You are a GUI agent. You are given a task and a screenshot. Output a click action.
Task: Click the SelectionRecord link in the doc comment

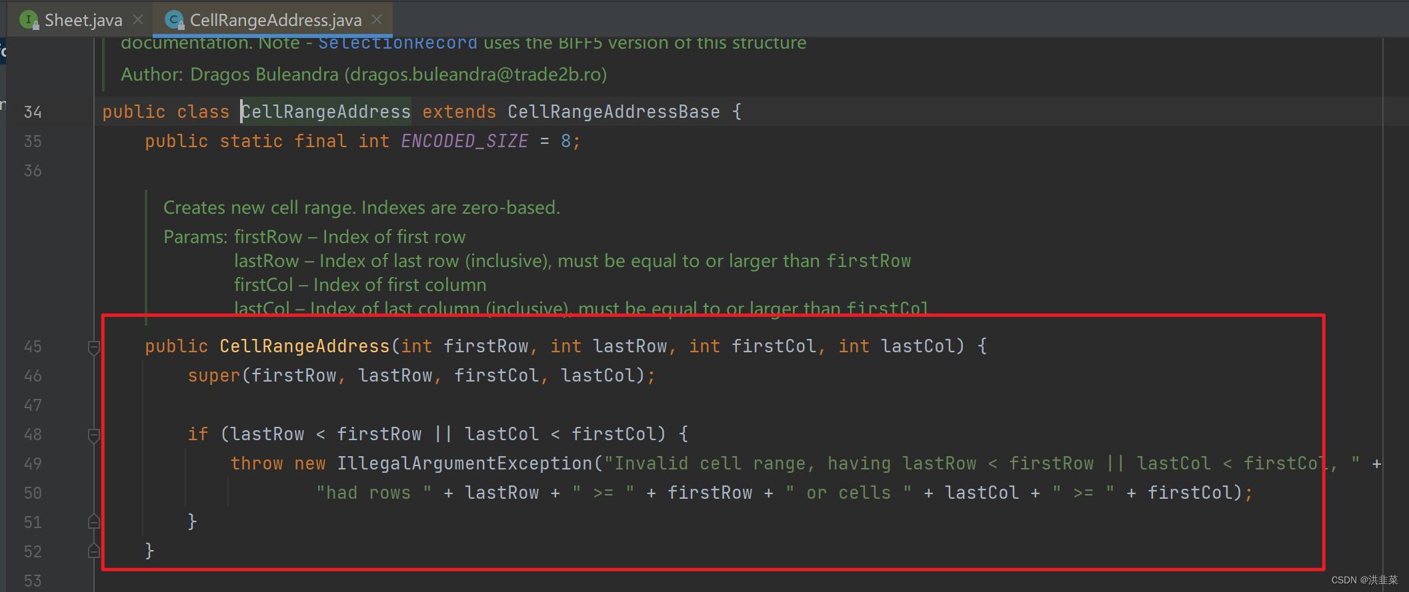pyautogui.click(x=397, y=43)
